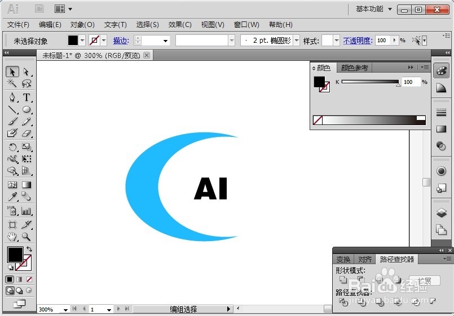
Task: Go to next artboard arrow
Action: pyautogui.click(x=118, y=309)
